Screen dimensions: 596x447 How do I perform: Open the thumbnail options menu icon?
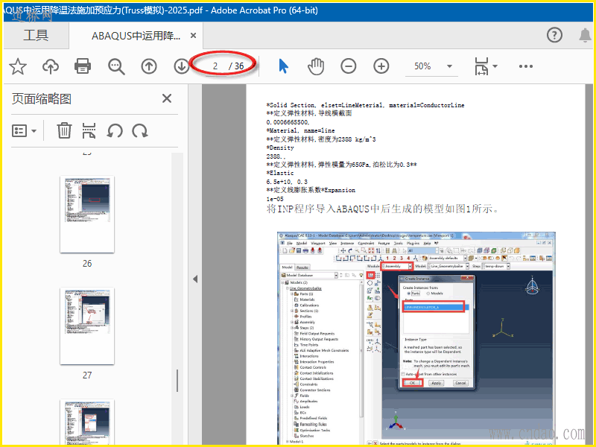[24, 131]
